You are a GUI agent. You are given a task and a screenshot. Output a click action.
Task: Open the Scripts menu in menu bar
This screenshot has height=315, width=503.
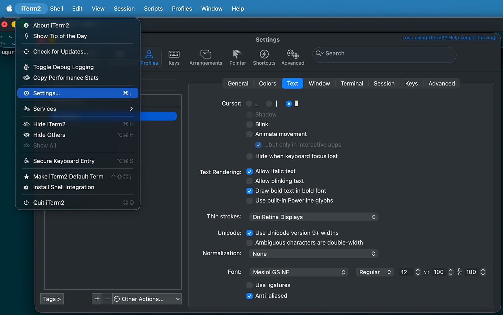153,9
